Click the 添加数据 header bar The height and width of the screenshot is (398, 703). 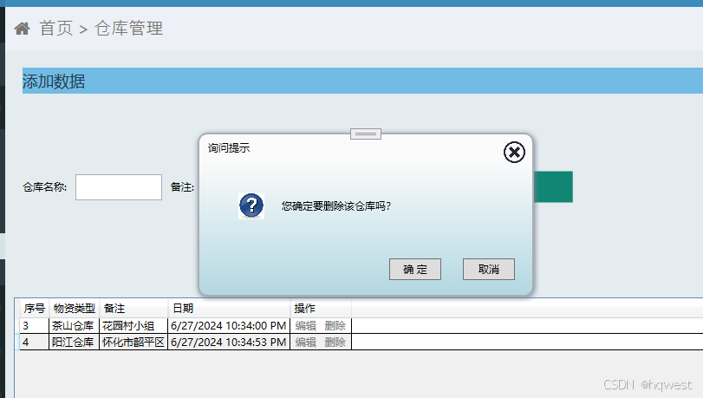coord(362,81)
